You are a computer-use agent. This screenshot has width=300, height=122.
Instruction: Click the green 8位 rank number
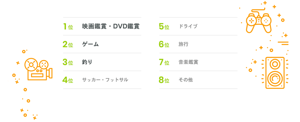coord(164,80)
